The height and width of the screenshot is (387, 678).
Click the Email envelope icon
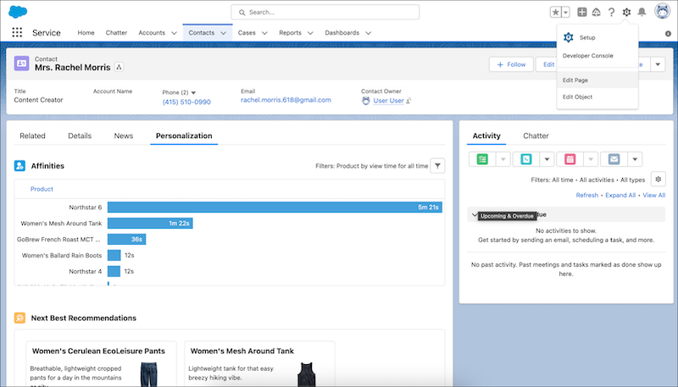click(x=614, y=159)
